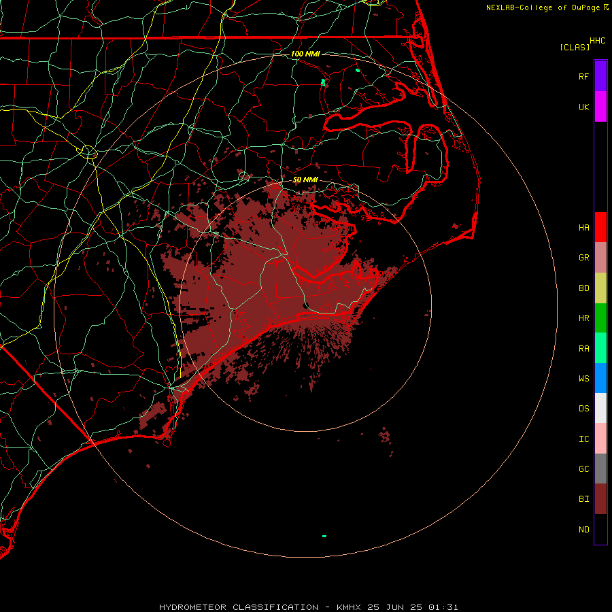Click the GR legend label
The height and width of the screenshot is (612, 612).
(583, 258)
